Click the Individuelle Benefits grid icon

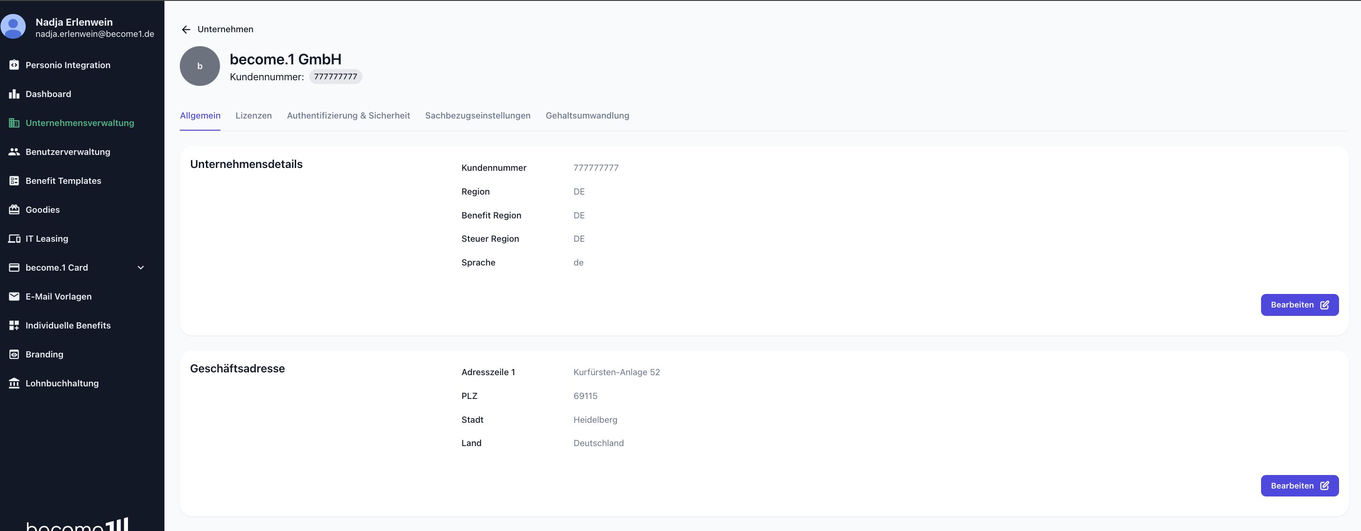[x=14, y=326]
